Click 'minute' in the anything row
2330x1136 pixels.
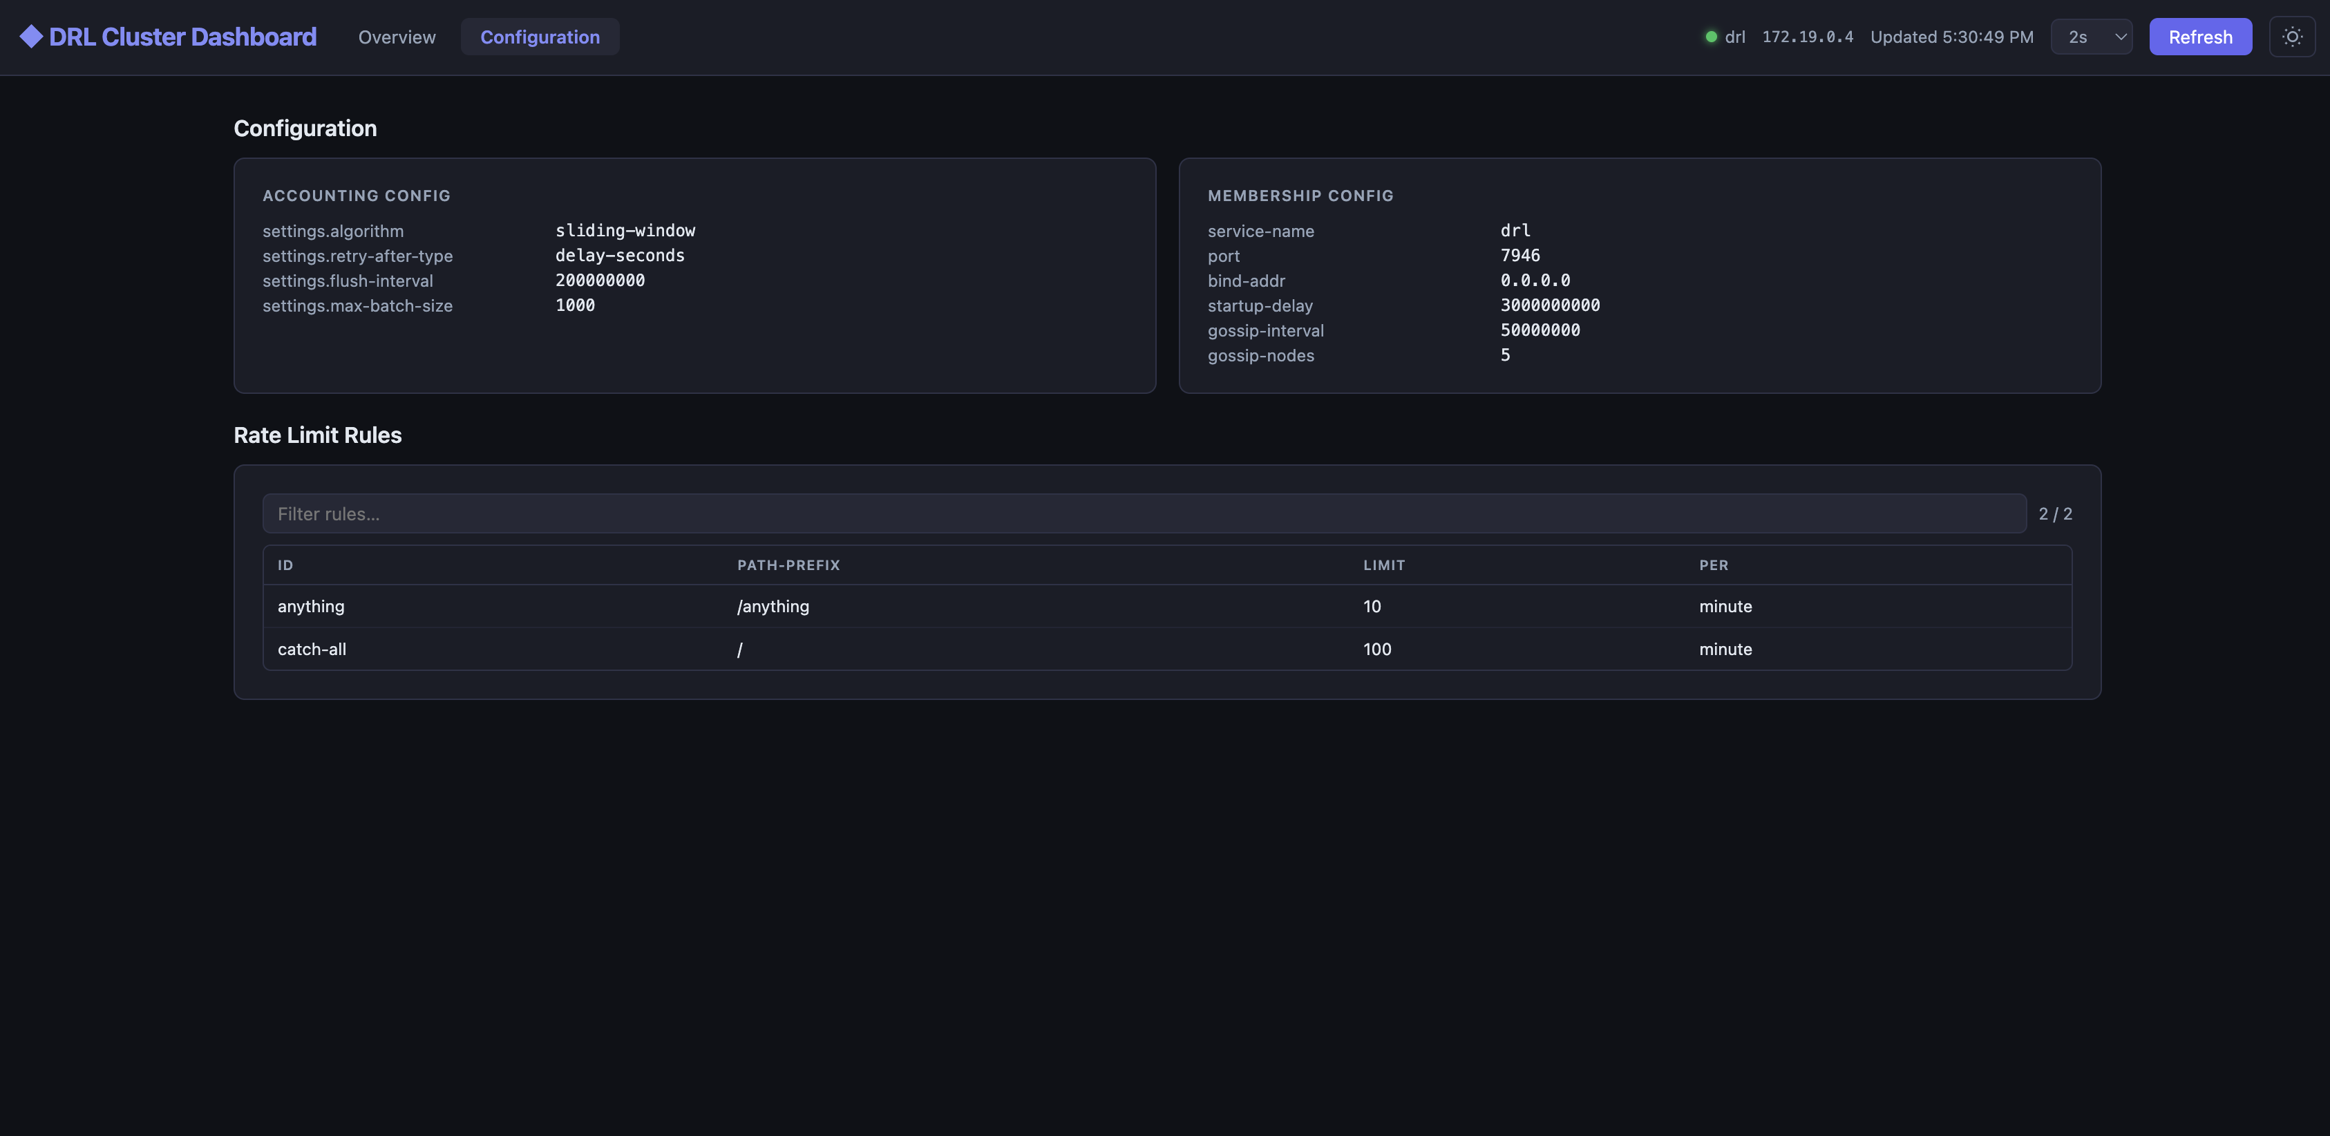[x=1725, y=607]
